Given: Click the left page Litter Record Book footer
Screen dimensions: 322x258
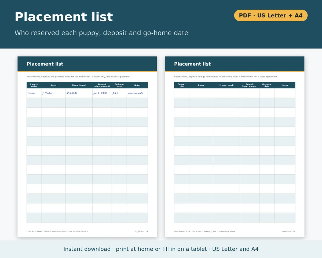Looking at the screenshot, I should click(x=57, y=231).
